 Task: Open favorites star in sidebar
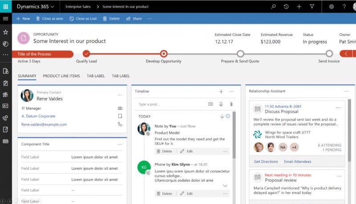pyautogui.click(x=6, y=32)
